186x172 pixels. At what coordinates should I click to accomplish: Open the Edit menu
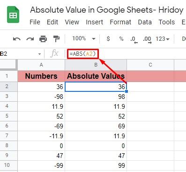52,22
